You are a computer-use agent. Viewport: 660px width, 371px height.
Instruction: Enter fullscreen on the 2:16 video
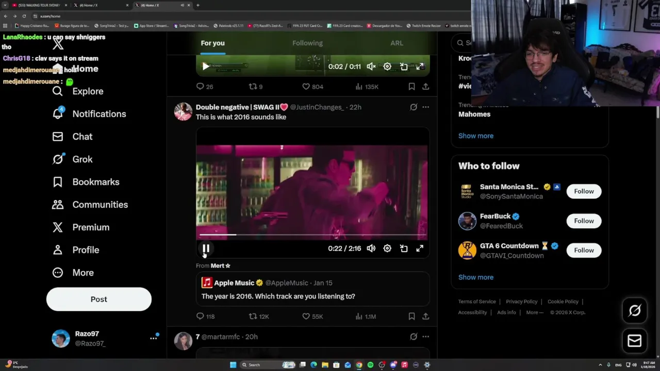(420, 248)
